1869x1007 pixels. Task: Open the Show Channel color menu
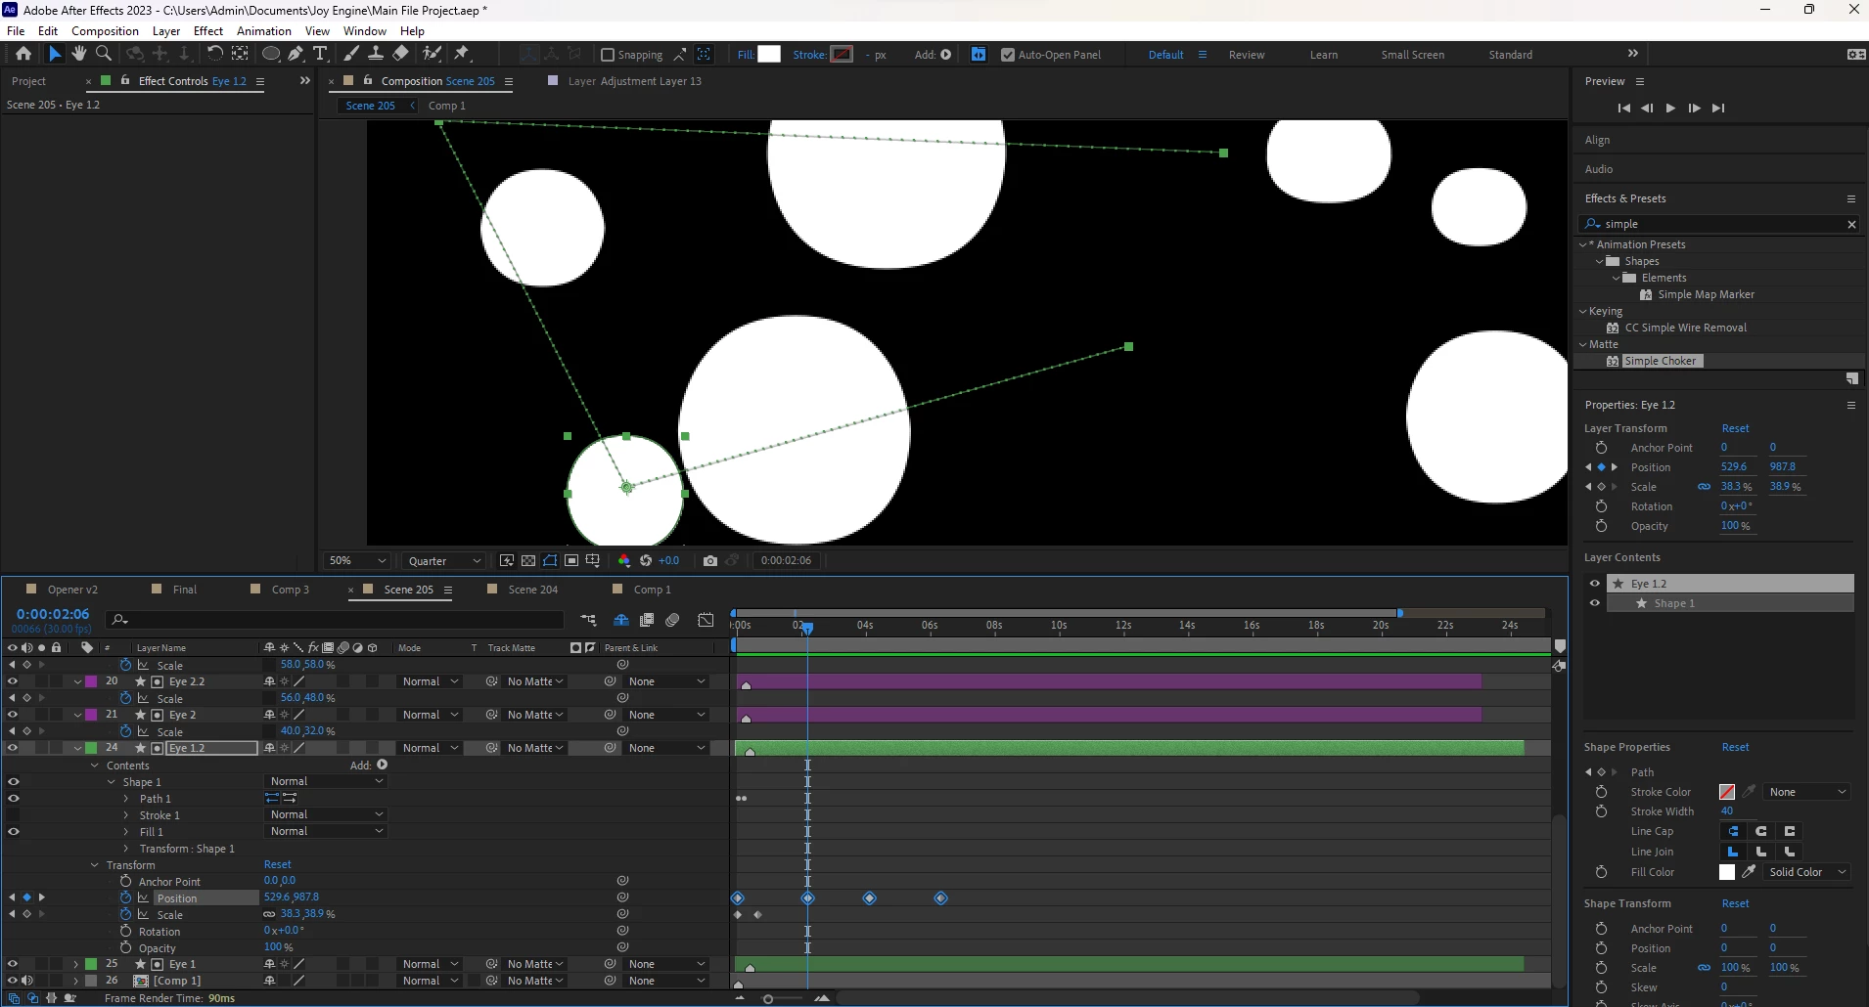tap(624, 560)
